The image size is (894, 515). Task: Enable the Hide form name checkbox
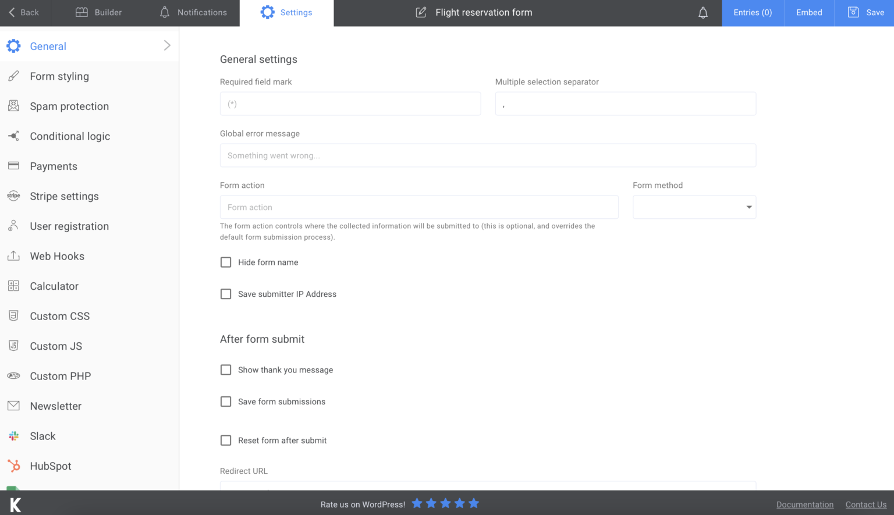226,262
